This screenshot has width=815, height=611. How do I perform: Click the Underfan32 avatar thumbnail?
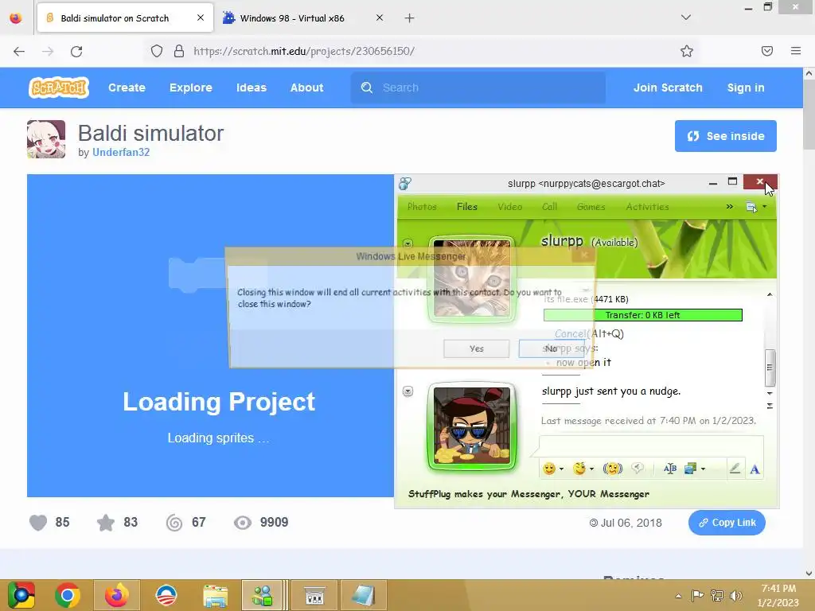coord(46,139)
